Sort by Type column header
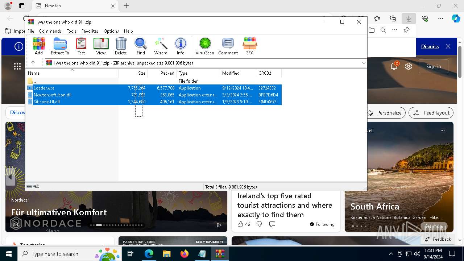This screenshot has height=261, width=464. [198, 73]
